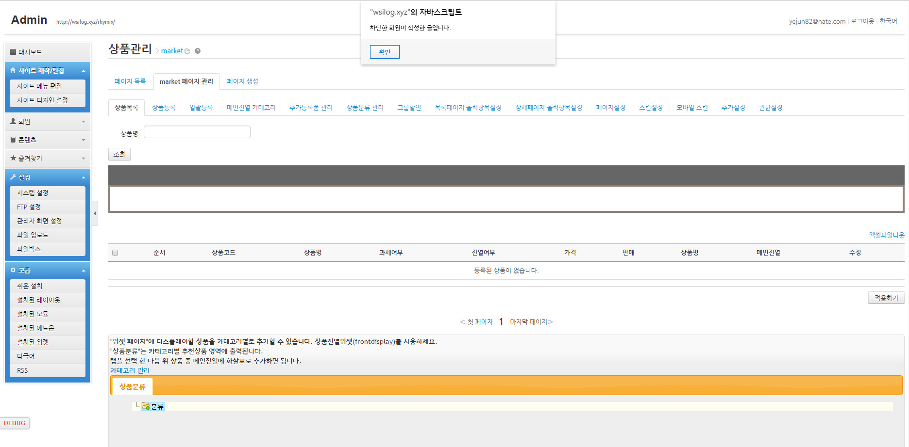Click the external-link icon next to market
The image size is (909, 447).
pyautogui.click(x=187, y=51)
